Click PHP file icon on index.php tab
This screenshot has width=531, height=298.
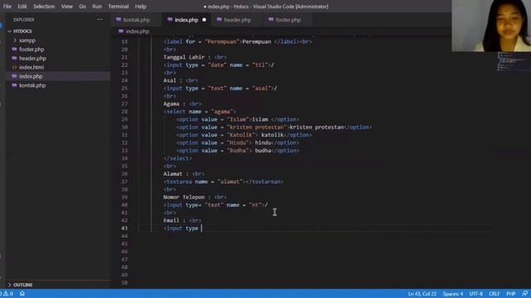point(169,20)
